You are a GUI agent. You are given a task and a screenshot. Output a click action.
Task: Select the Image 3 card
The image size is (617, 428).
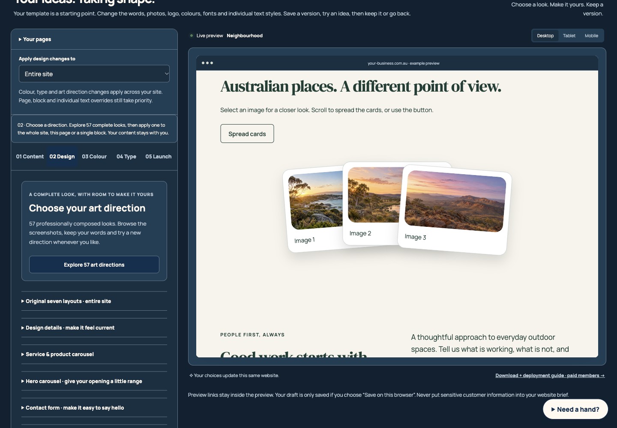coord(455,210)
